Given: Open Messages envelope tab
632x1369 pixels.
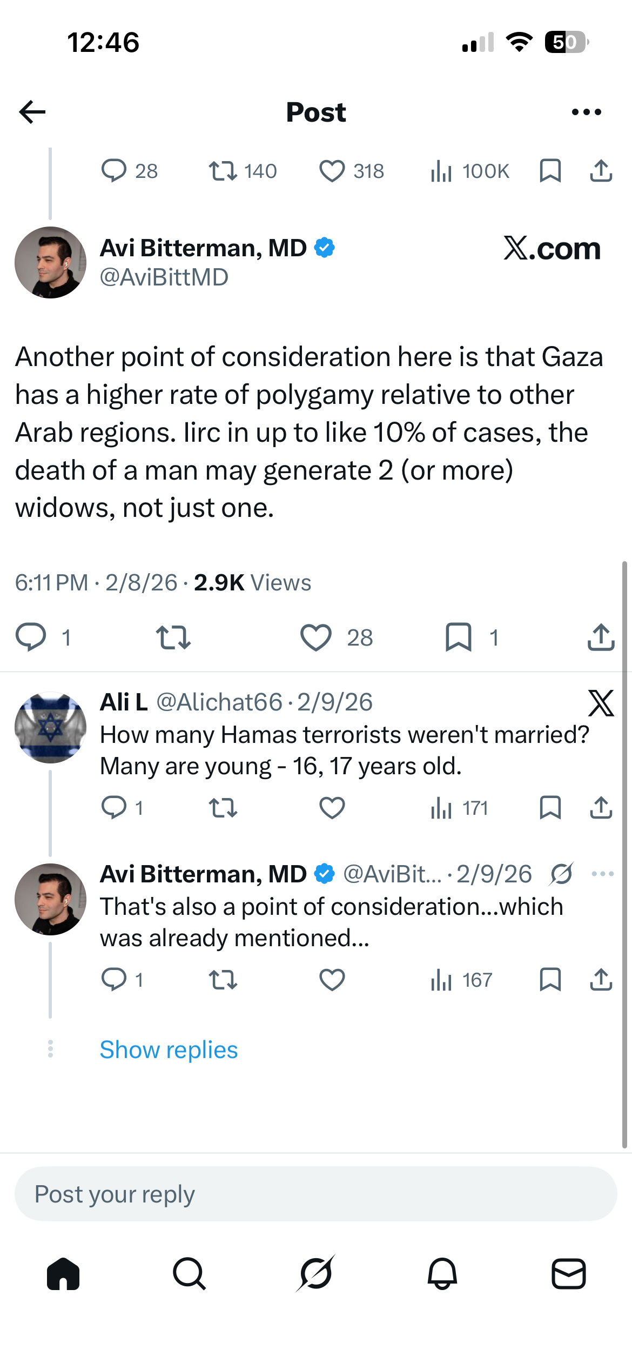Looking at the screenshot, I should 569,1274.
